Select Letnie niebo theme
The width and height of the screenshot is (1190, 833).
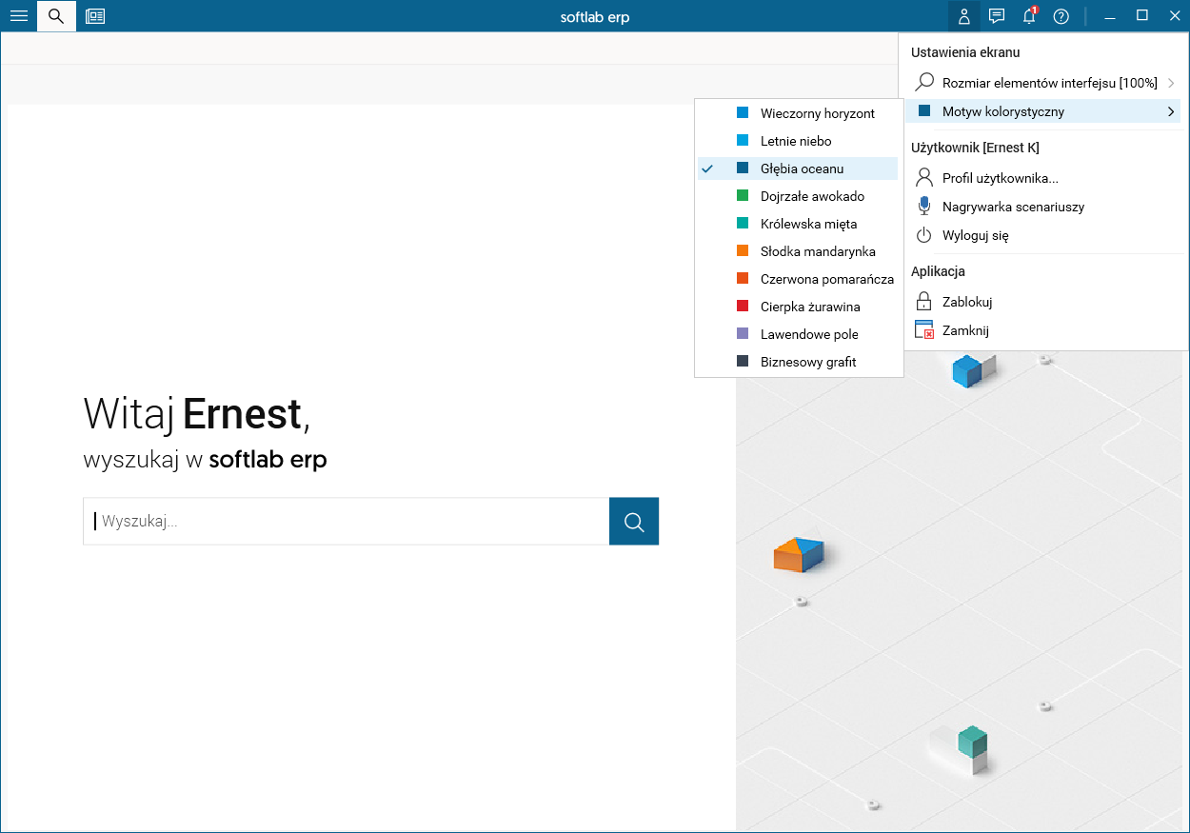pos(798,141)
